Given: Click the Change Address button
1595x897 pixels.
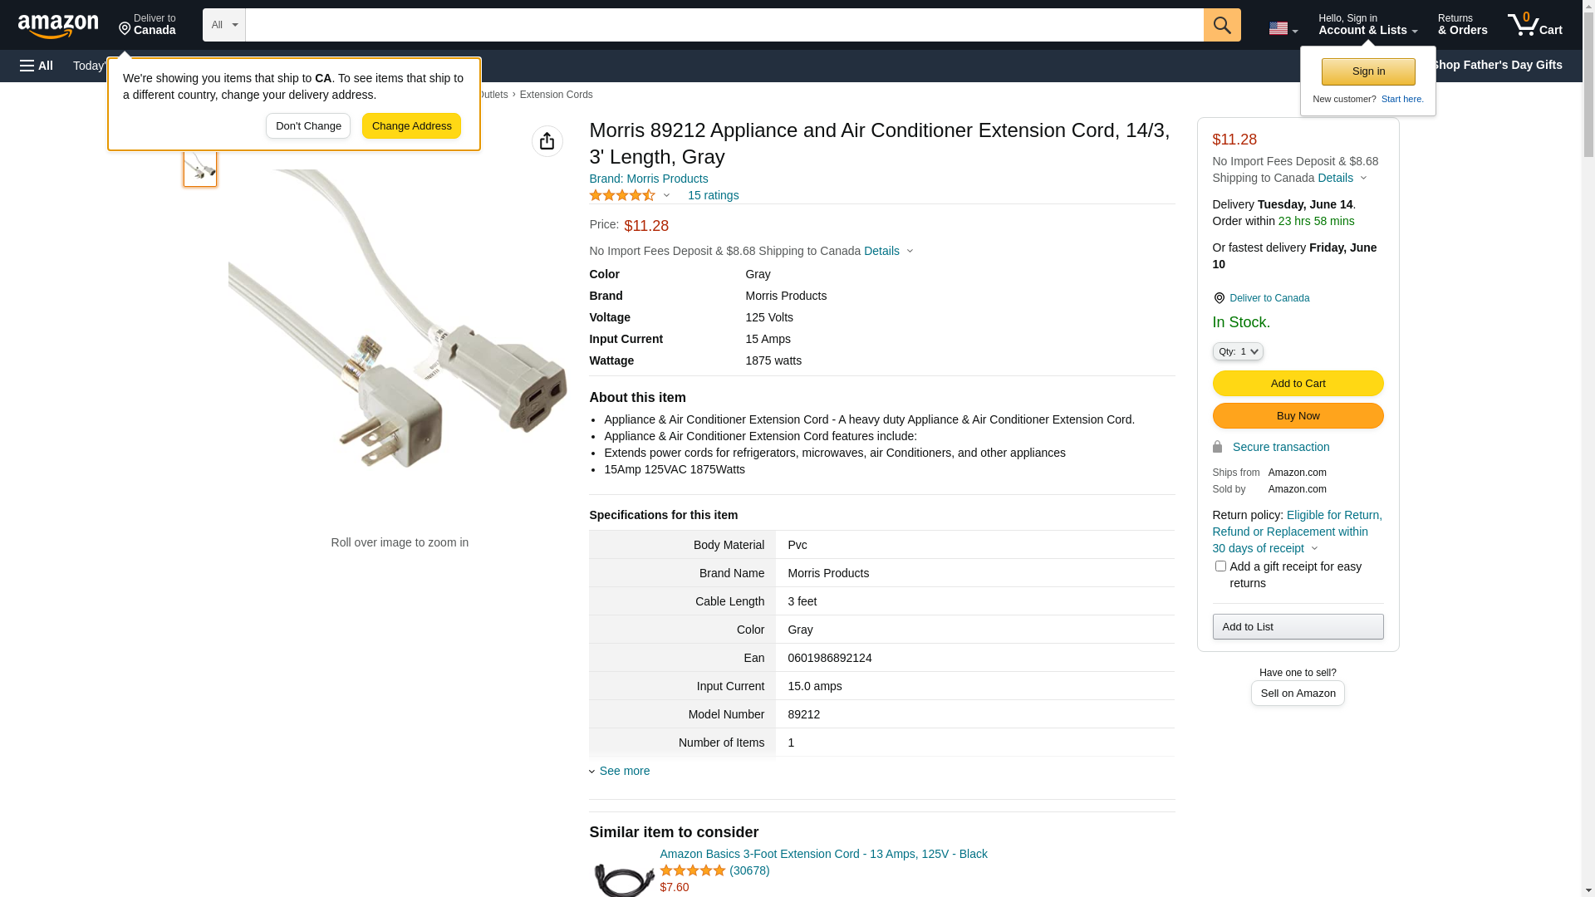Looking at the screenshot, I should tap(411, 126).
